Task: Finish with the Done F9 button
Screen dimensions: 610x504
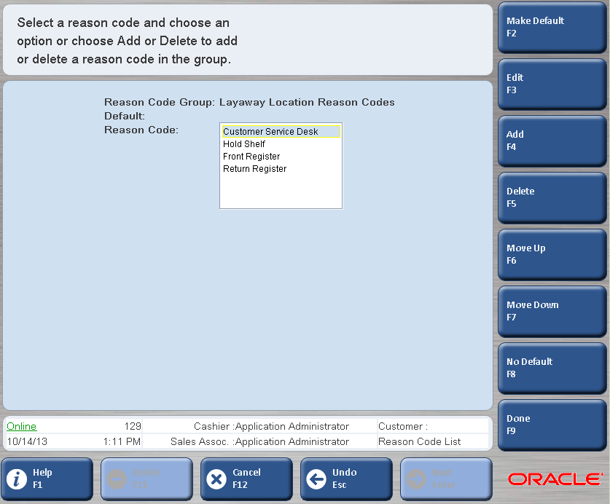Action: pos(551,425)
